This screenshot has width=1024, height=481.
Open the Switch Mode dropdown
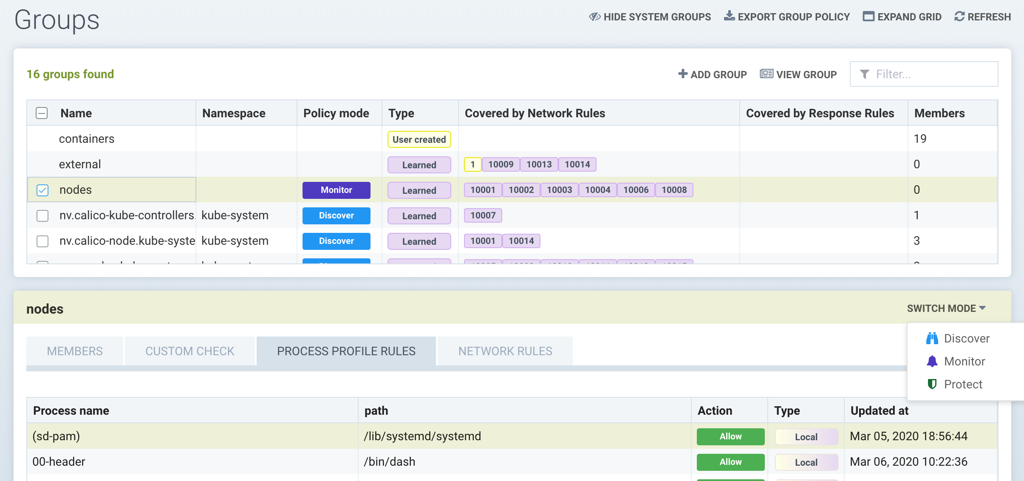pos(946,308)
